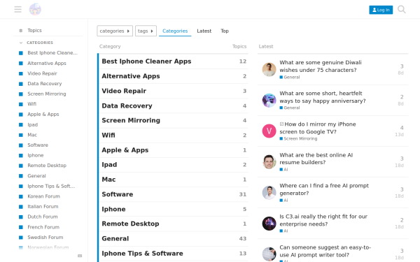
Task: Open the C3.ai enterprise needs topic
Action: [x=323, y=220]
